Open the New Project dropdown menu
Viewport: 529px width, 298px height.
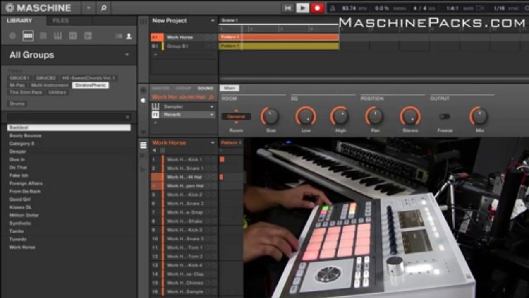(213, 21)
